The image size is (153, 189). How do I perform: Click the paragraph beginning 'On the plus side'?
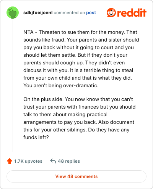coord(79,118)
